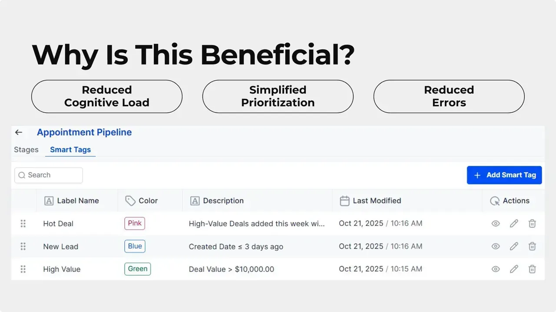Open the Appointment Pipeline title link
556x312 pixels.
[x=84, y=133]
